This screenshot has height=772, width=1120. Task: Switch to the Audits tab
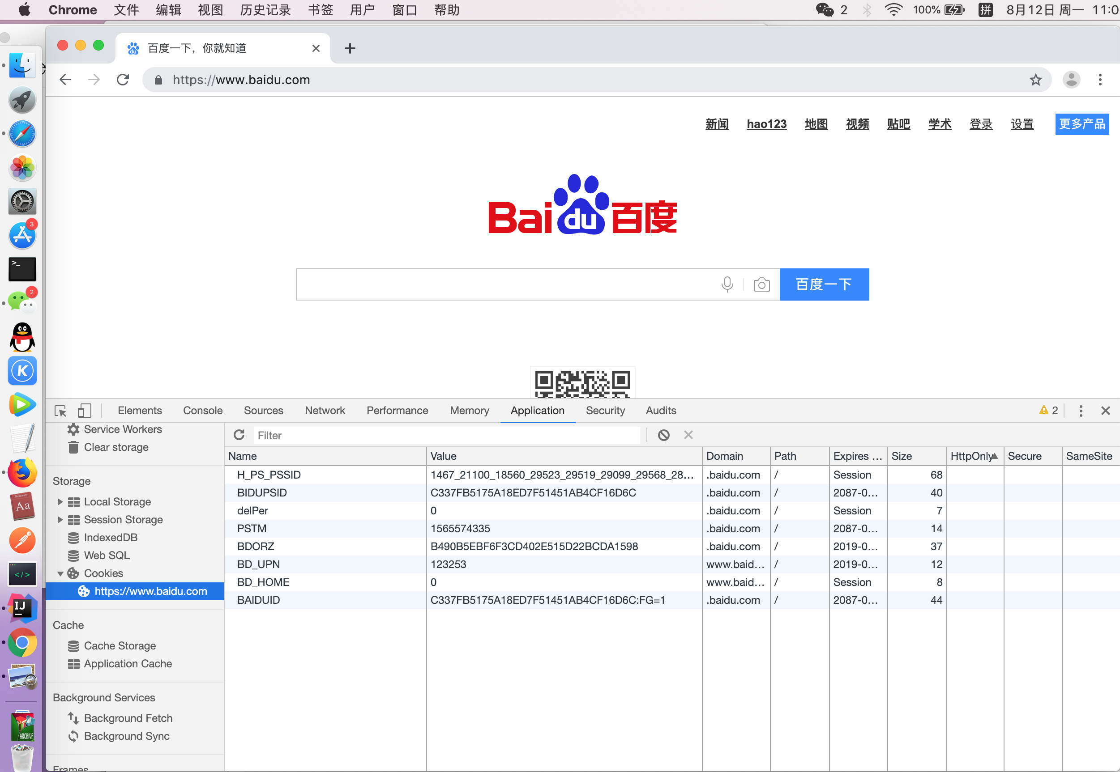point(661,410)
